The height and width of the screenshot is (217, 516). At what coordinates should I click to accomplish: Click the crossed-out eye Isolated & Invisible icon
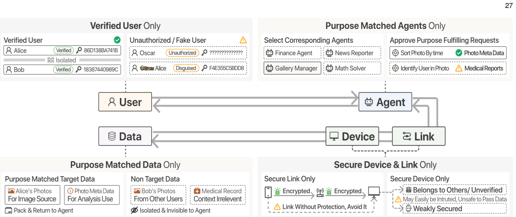134,211
